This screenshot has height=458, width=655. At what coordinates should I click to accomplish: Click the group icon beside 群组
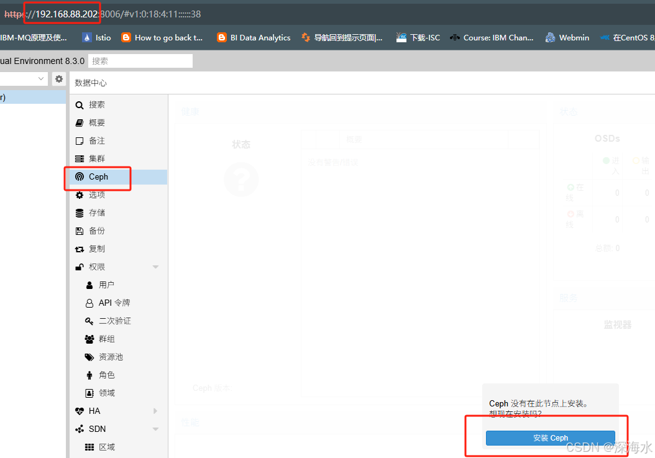(x=89, y=339)
